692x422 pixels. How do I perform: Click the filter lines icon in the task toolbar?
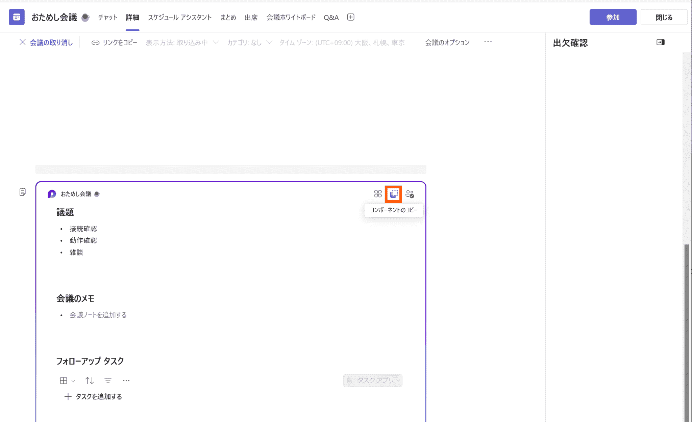coord(108,380)
